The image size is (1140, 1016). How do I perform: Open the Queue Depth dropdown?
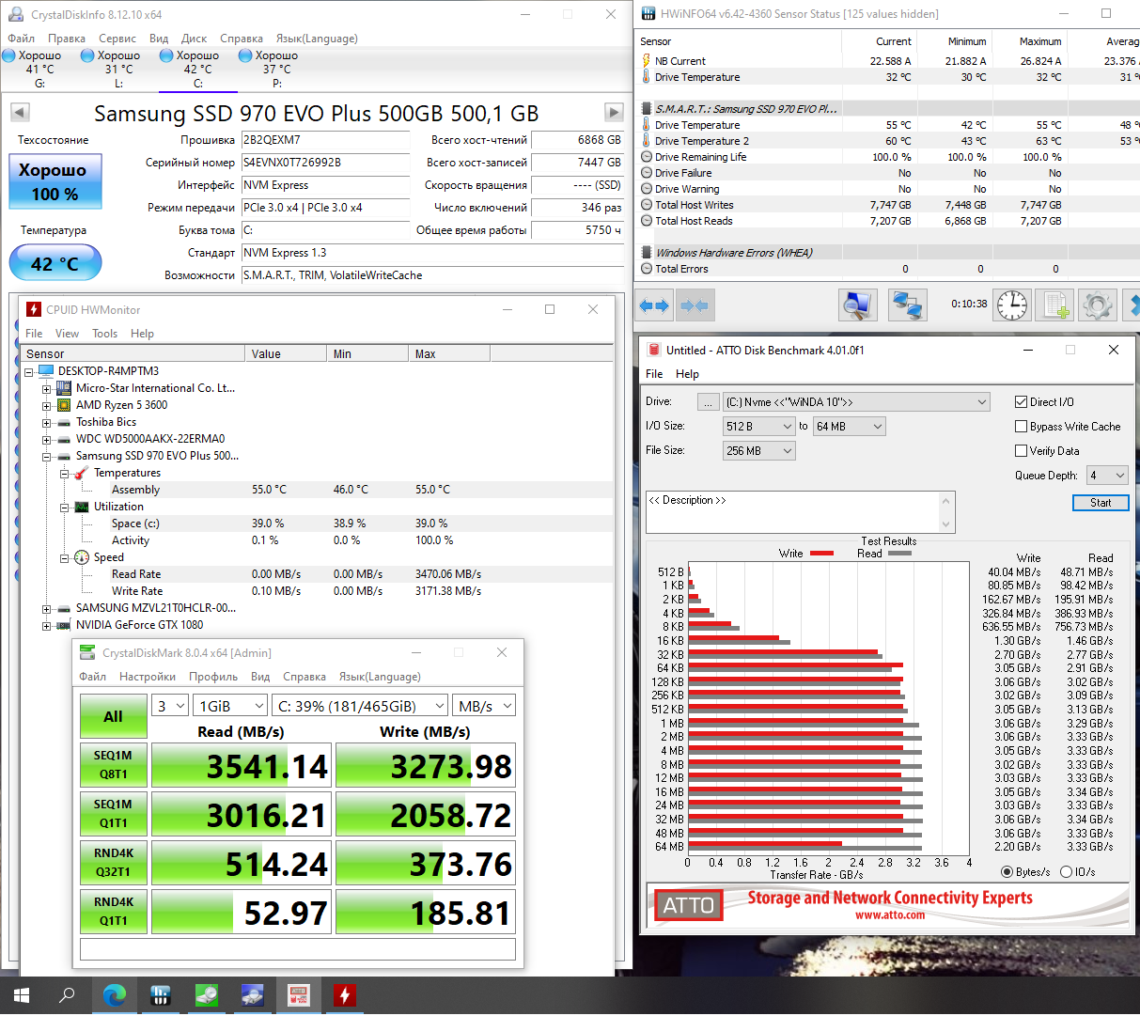point(1107,476)
